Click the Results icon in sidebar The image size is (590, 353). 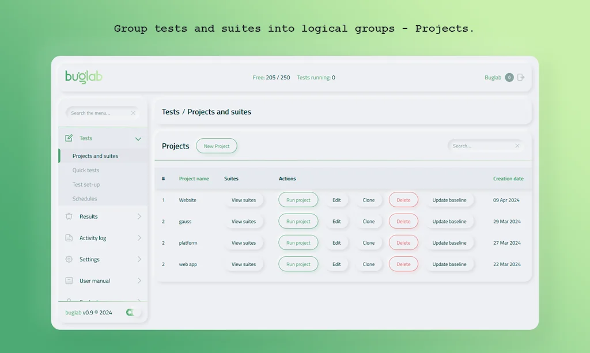[69, 217]
